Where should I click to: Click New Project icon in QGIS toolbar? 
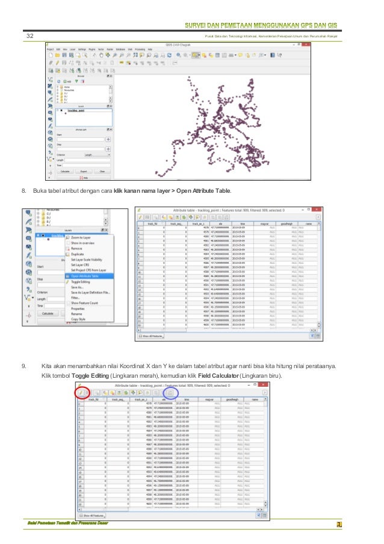click(x=51, y=55)
